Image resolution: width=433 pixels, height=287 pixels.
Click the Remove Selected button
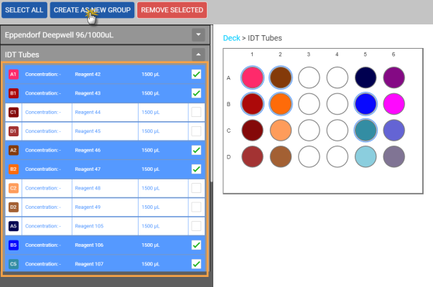[172, 10]
